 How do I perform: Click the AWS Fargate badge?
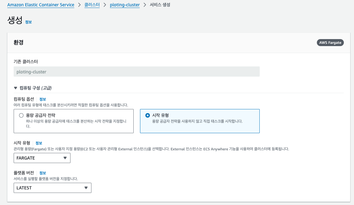click(330, 43)
